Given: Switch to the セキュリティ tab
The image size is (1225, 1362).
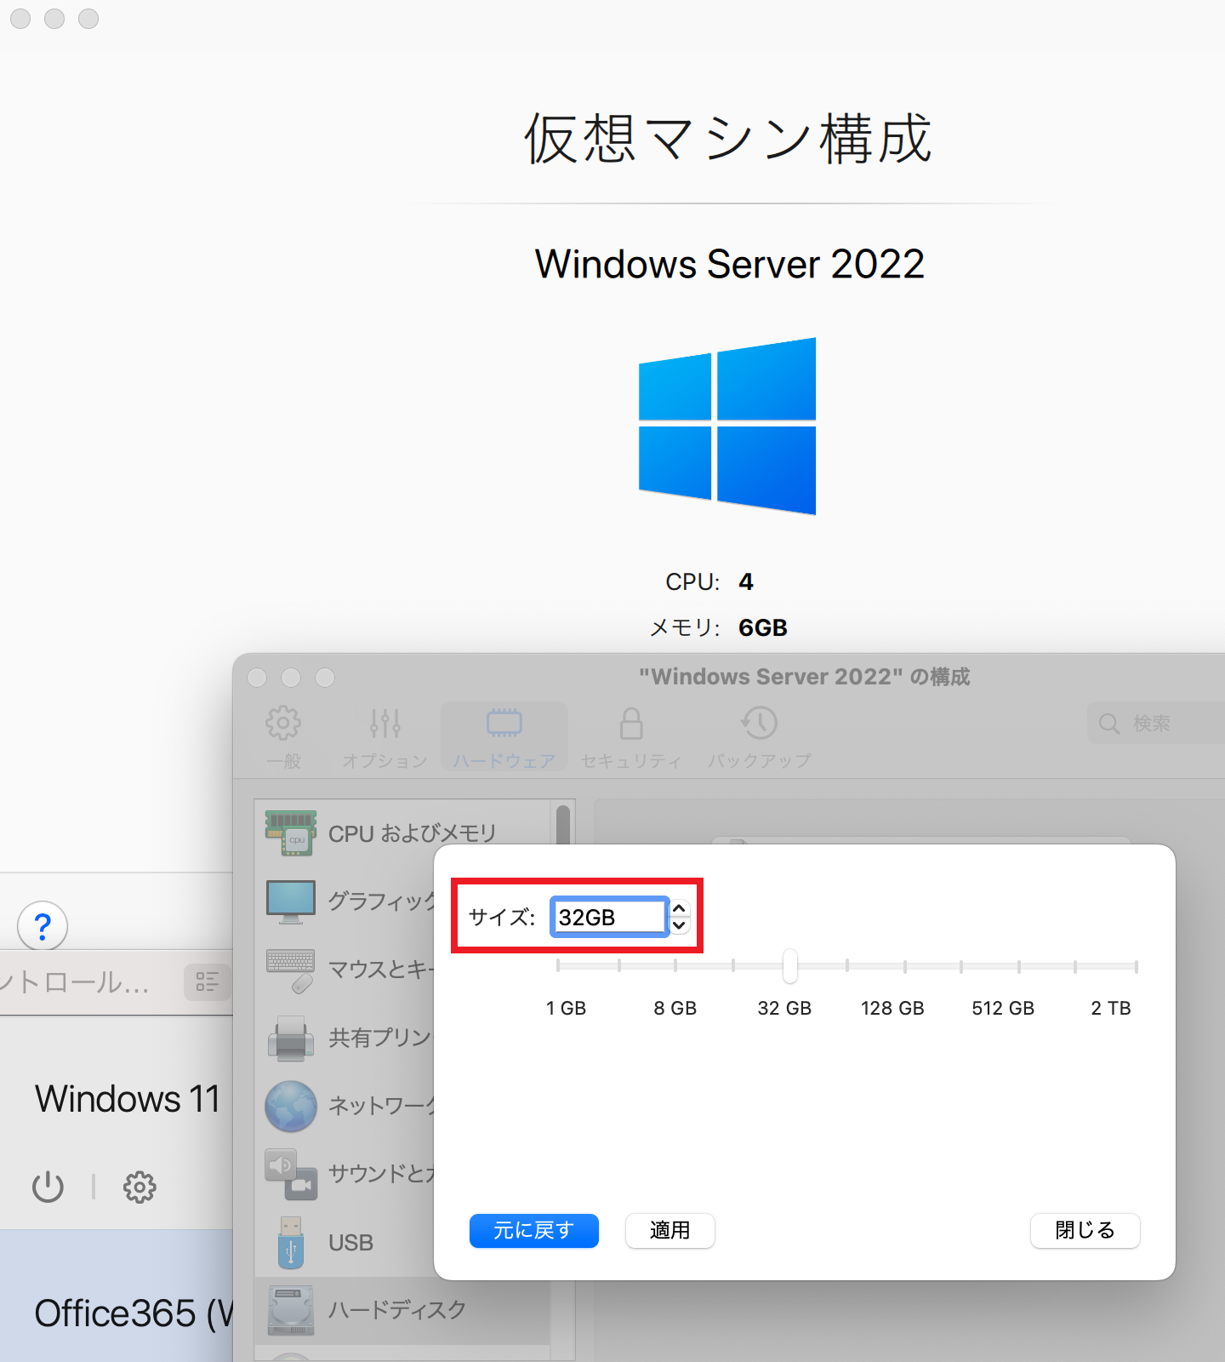Looking at the screenshot, I should (x=631, y=736).
